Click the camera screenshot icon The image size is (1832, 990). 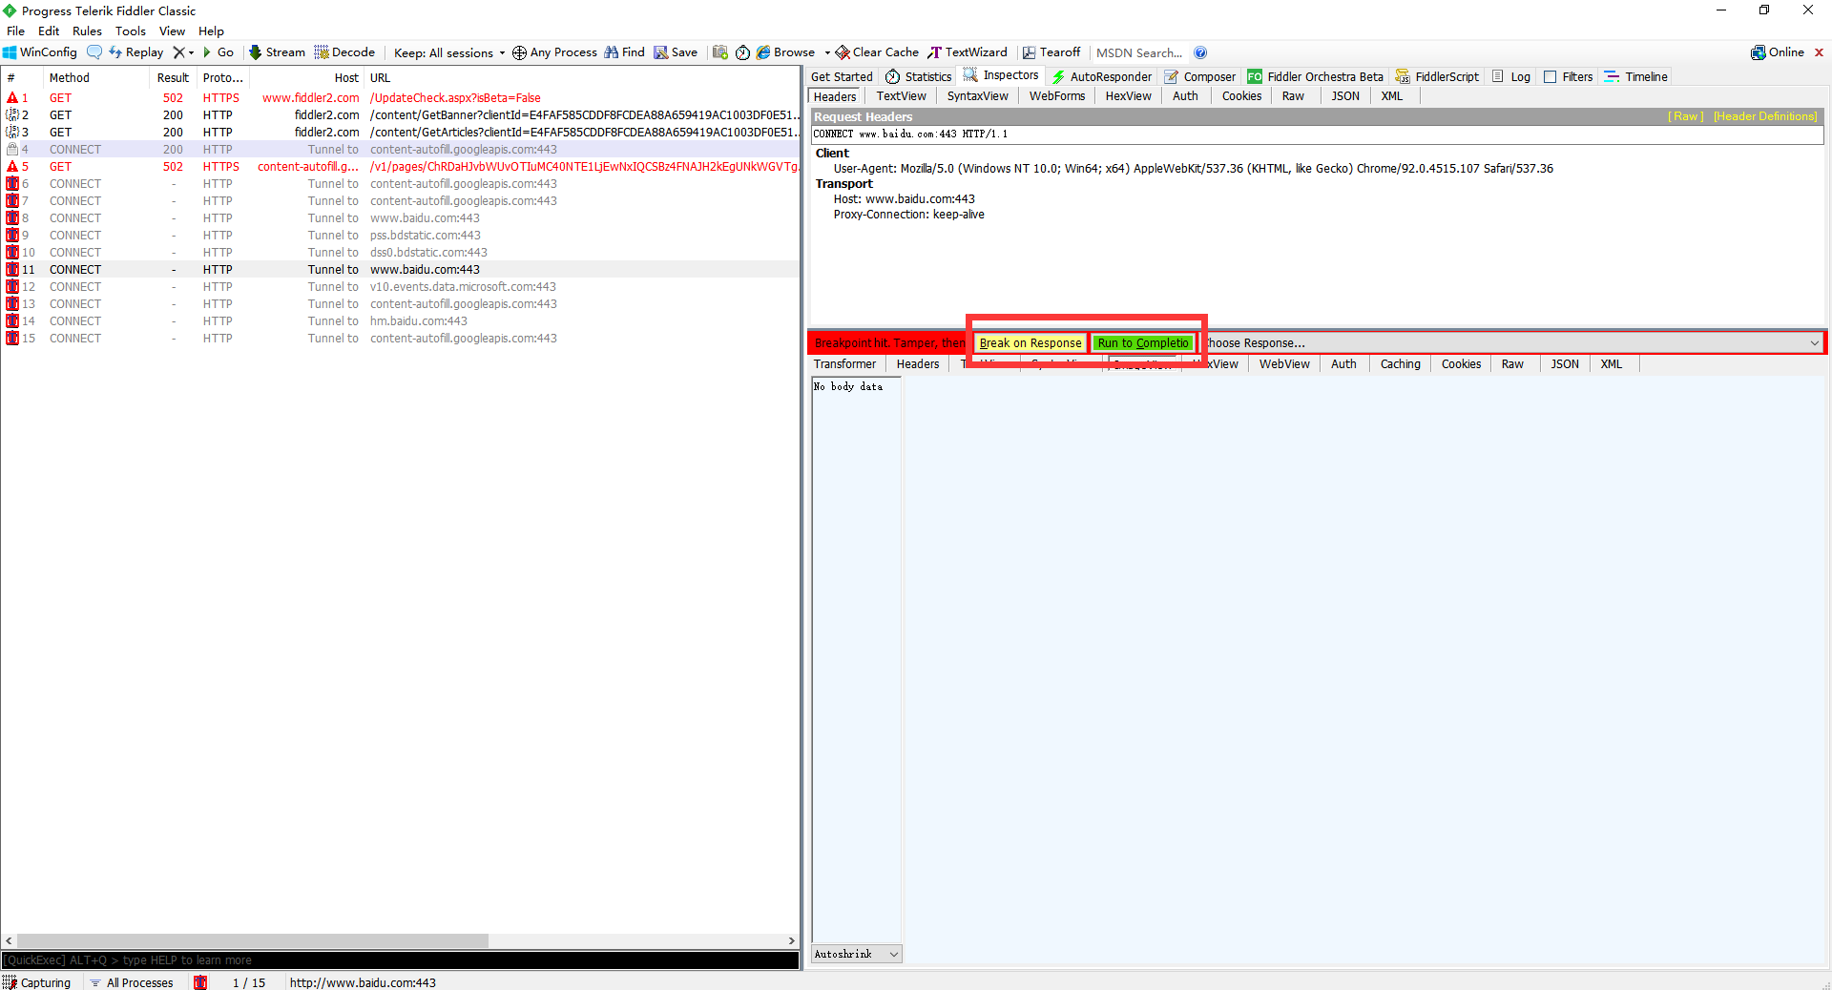pos(720,52)
